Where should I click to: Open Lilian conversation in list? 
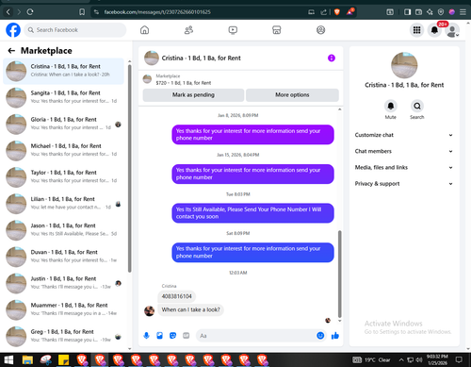point(63,204)
